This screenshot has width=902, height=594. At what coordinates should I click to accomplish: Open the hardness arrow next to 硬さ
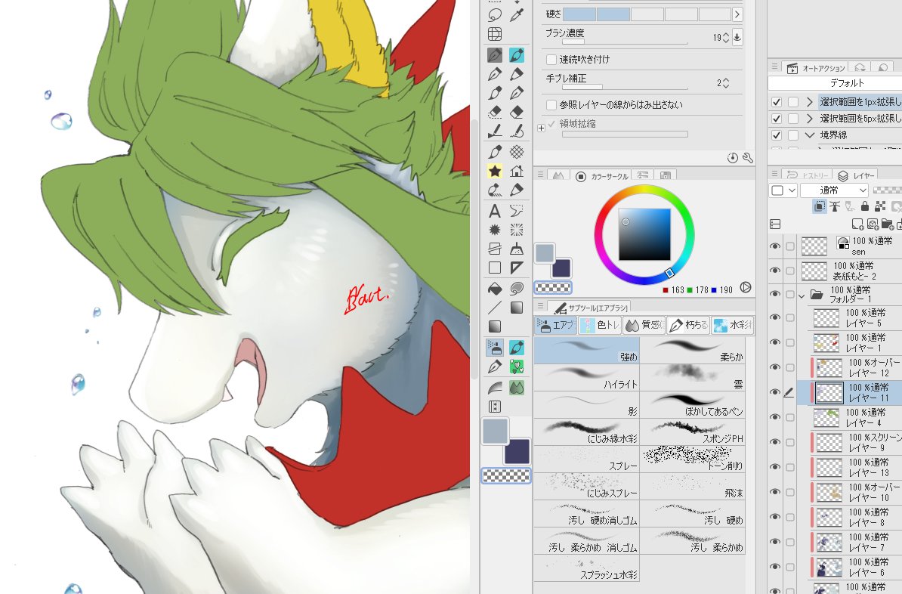737,14
